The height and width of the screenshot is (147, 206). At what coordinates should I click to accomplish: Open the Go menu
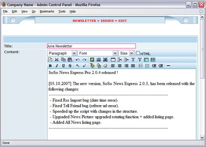coord(34,12)
